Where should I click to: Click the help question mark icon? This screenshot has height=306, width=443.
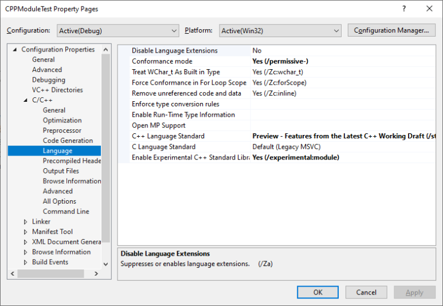404,9
